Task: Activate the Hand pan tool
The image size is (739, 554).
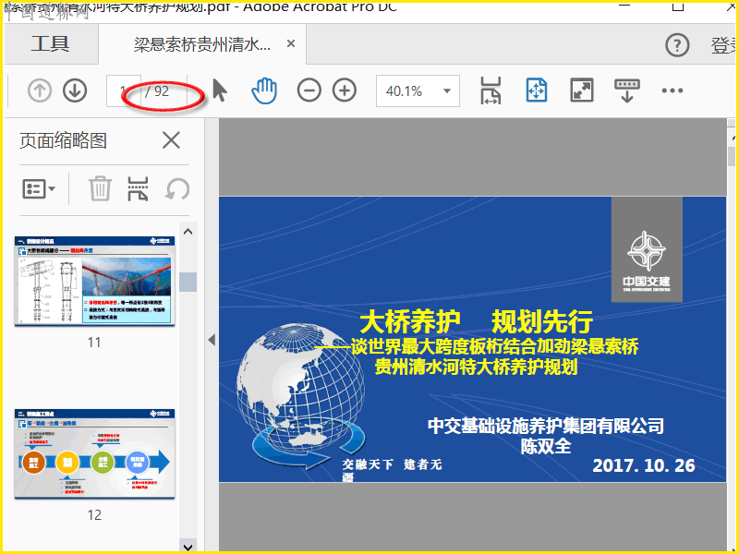Action: (264, 90)
